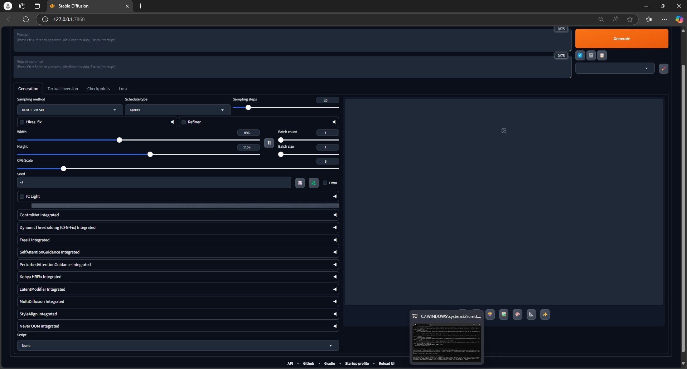Reuse last seed with green recycle icon

pyautogui.click(x=314, y=183)
